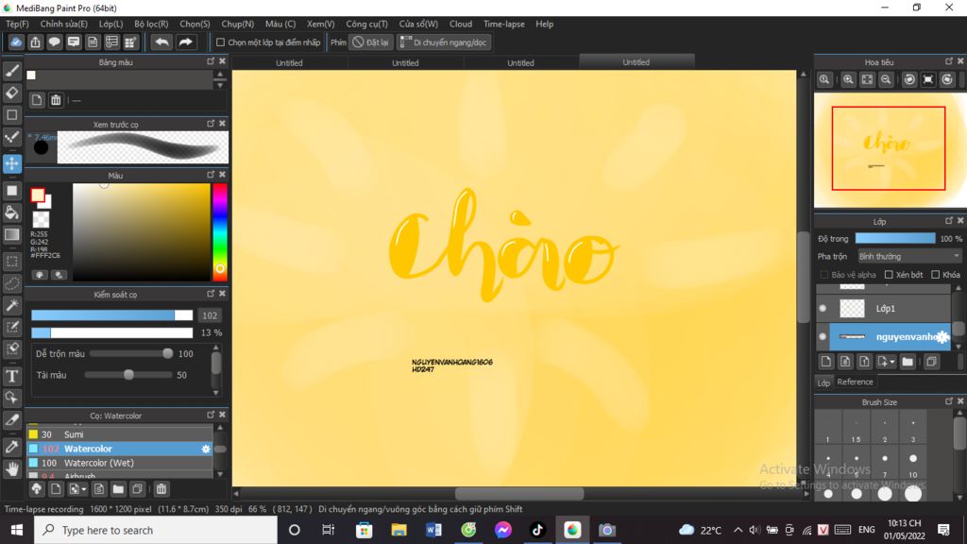The image size is (967, 544).
Task: Hide the Lớp1 layer
Action: 823,309
